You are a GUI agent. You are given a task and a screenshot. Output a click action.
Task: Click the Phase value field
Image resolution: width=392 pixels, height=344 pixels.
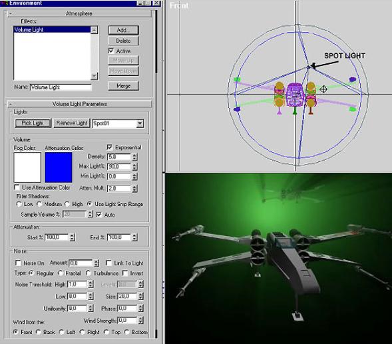[127, 308]
